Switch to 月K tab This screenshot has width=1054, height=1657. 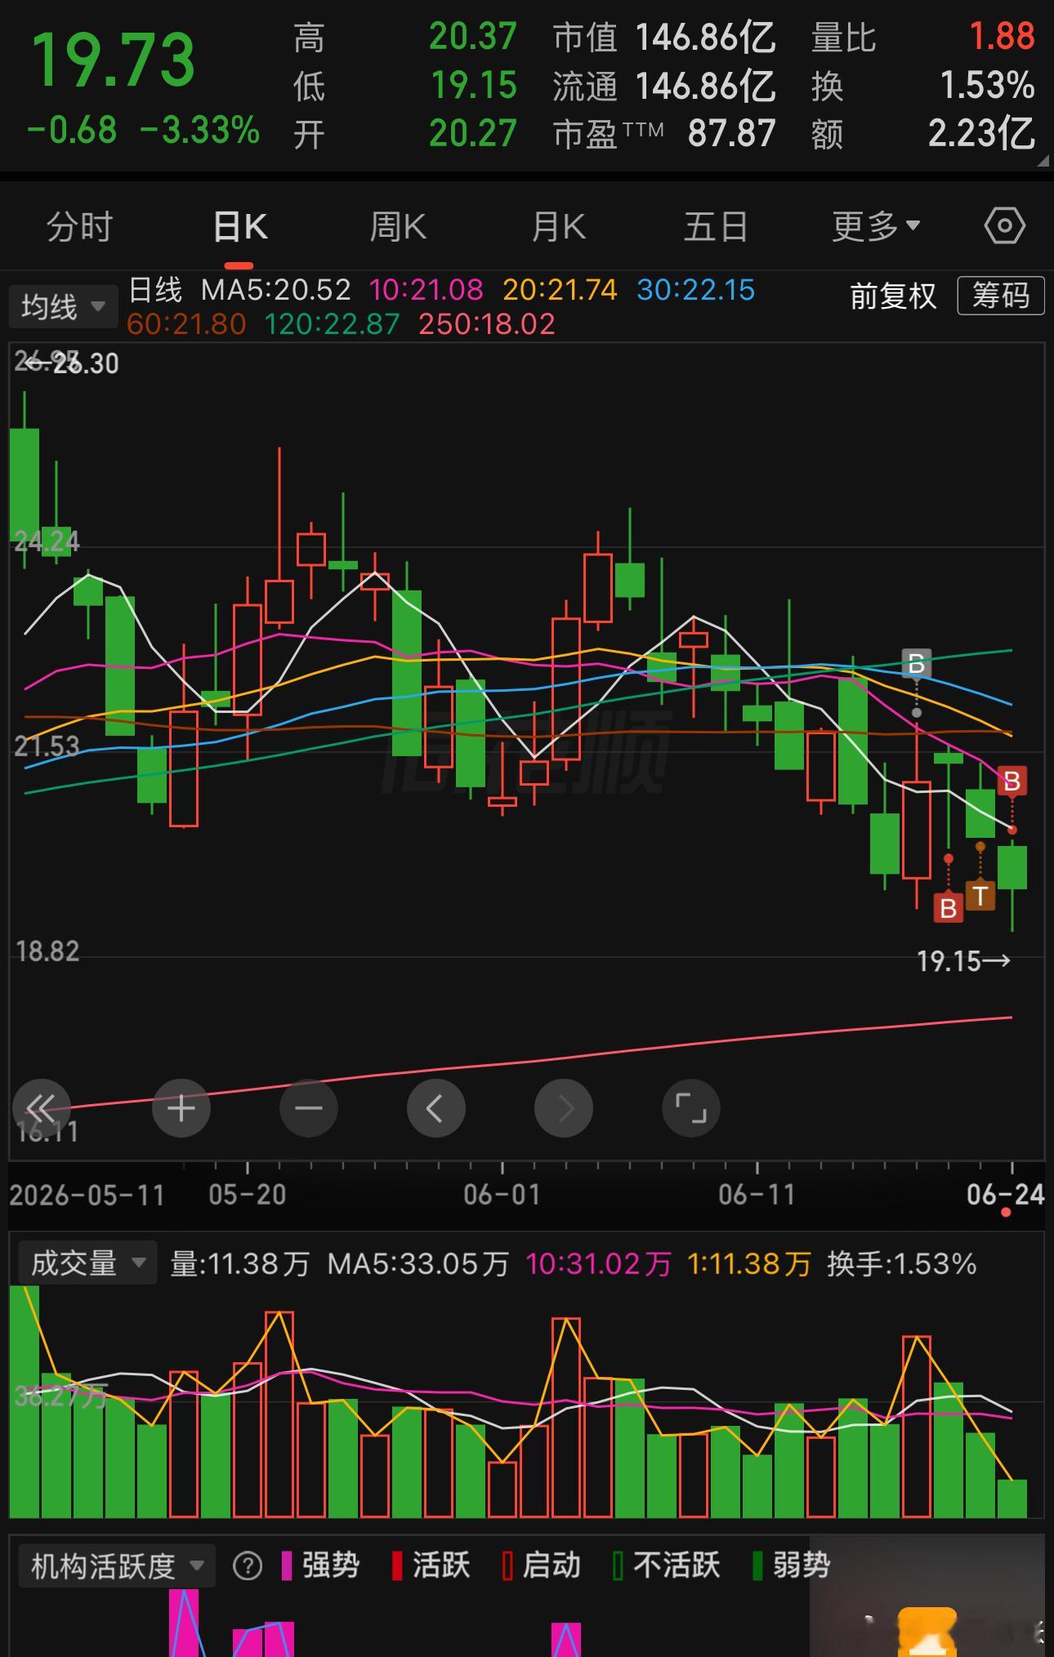click(559, 226)
